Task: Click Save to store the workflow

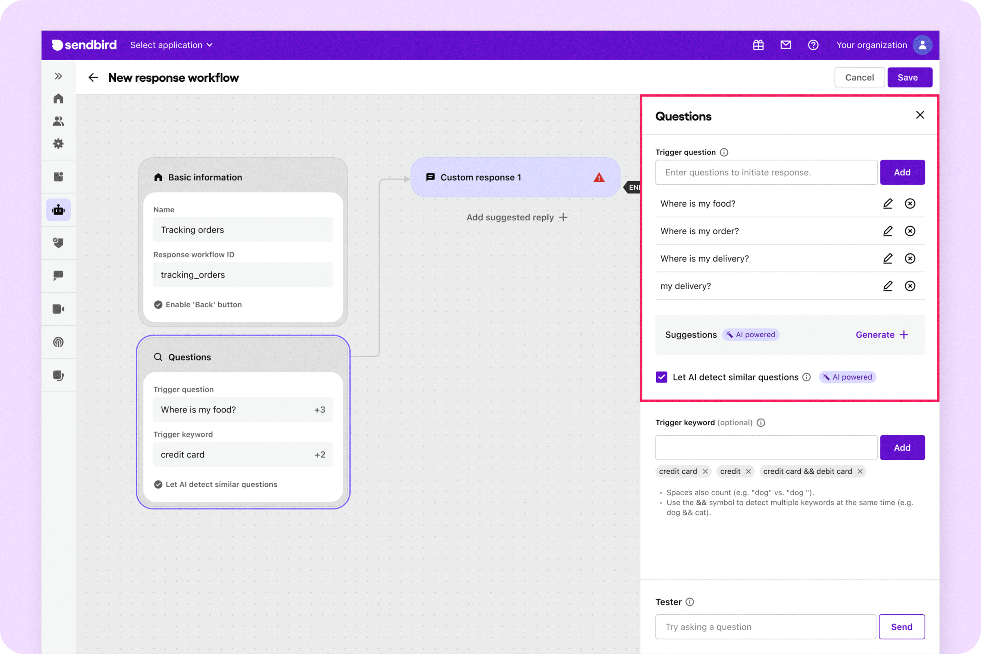Action: (x=909, y=77)
